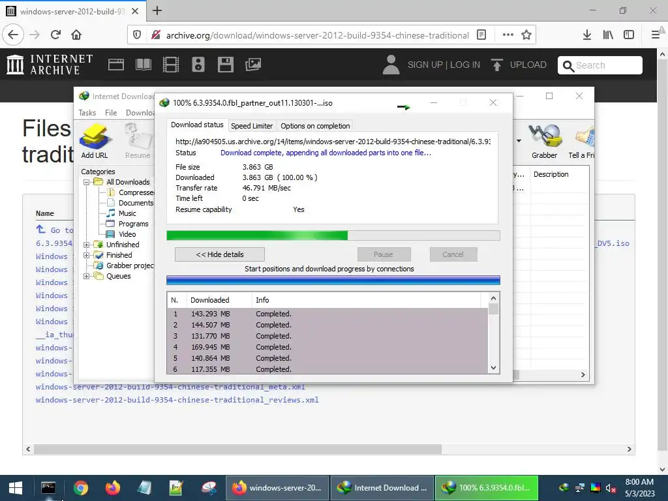Switch to Internet Download Manager taskbar window
This screenshot has width=668, height=501.
pyautogui.click(x=382, y=488)
